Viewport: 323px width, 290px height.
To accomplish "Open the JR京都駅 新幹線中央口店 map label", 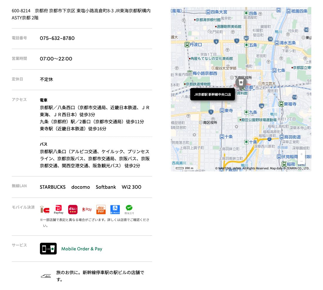I will point(212,94).
